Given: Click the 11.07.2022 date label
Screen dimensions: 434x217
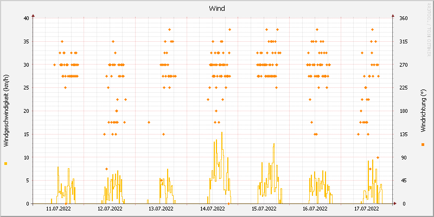Looking at the screenshot, I should click(59, 209).
